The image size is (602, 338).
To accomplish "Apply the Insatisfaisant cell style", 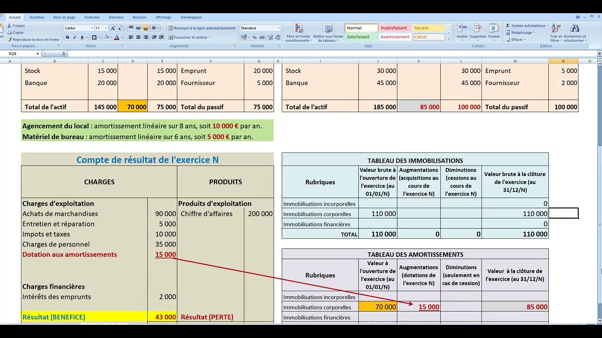I will 394,28.
